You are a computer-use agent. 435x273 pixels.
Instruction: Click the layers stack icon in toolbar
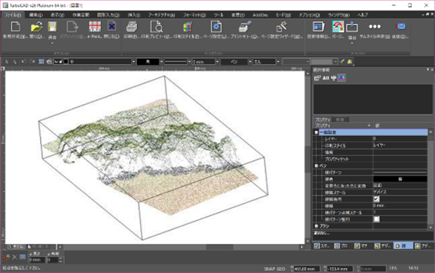point(50,62)
